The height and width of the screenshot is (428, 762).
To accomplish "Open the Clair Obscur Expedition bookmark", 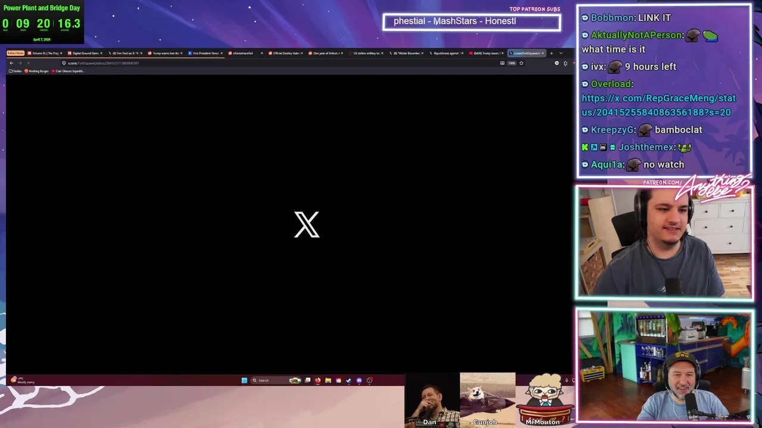I will click(68, 71).
